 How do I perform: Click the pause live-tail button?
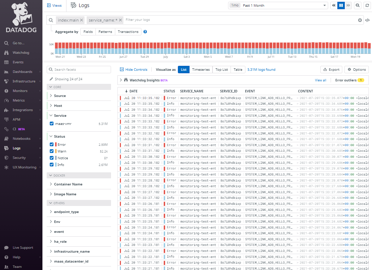tap(341, 5)
